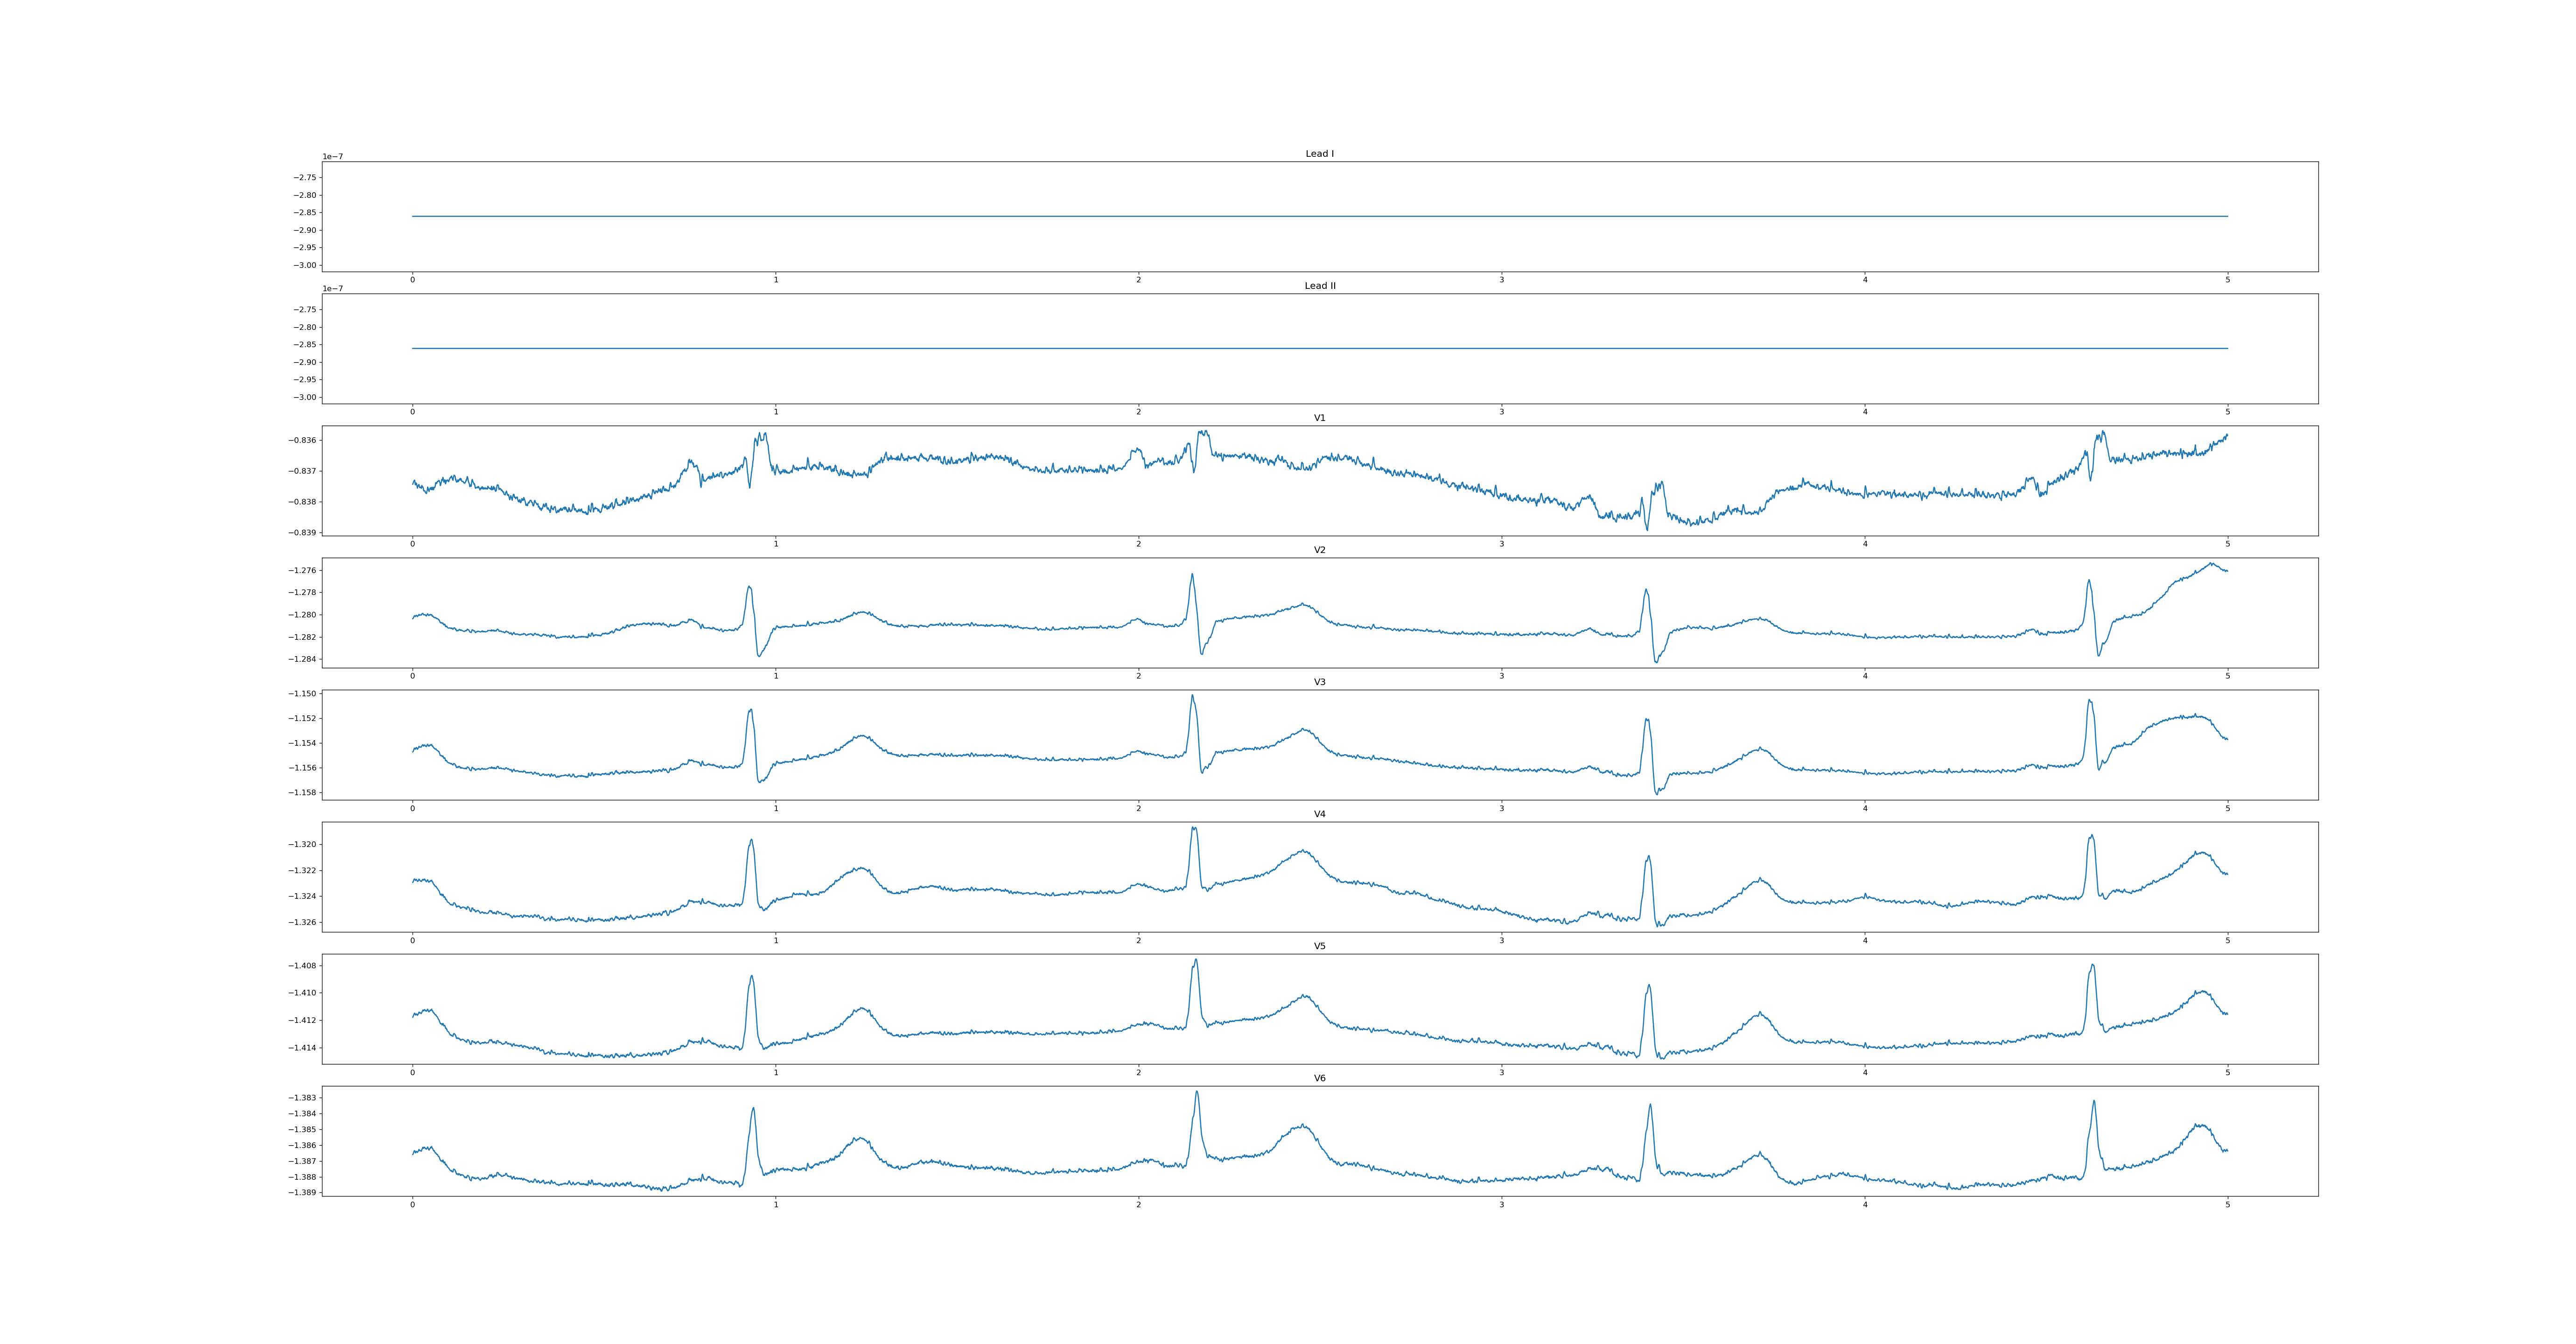Click the −0.839 y-axis tick on V1

tap(303, 533)
